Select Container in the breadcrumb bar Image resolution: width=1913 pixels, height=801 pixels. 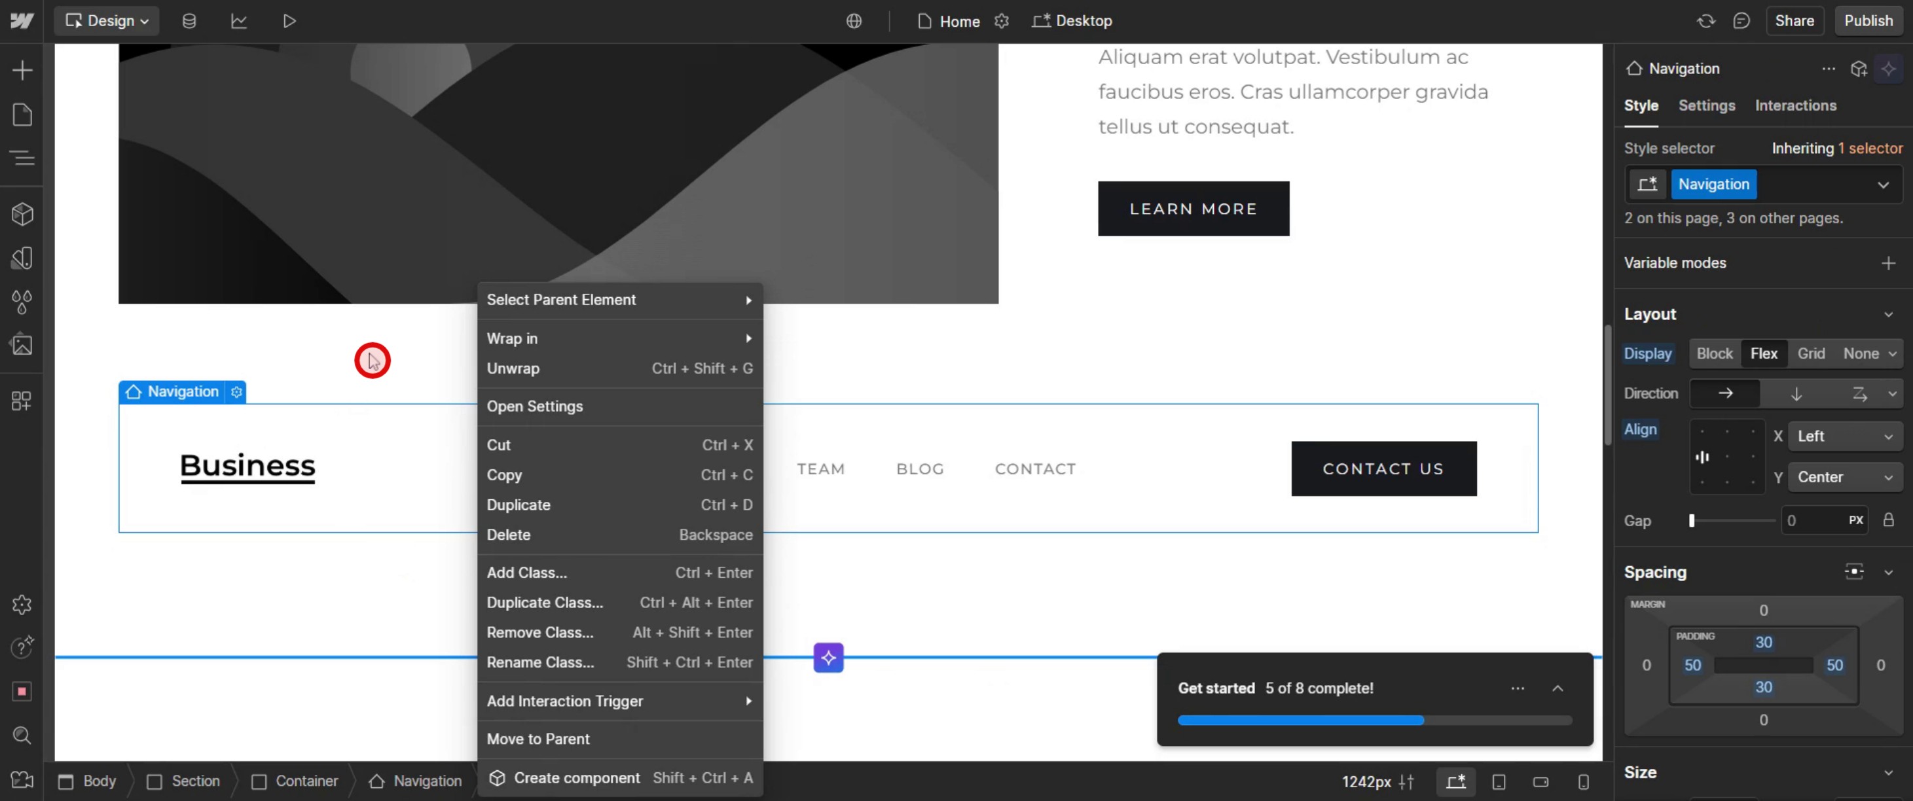pyautogui.click(x=305, y=781)
